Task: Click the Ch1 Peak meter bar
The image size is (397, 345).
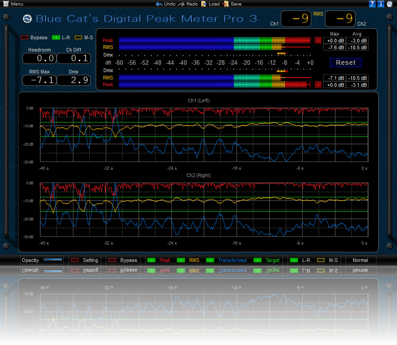Action: (214, 40)
